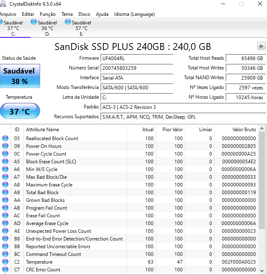Click the Atual column header
This screenshot has width=267, height=275.
tap(141, 130)
